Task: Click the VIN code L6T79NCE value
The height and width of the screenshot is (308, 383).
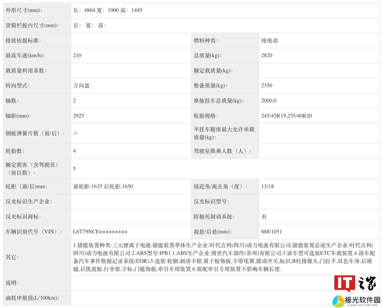Action: 100,232
